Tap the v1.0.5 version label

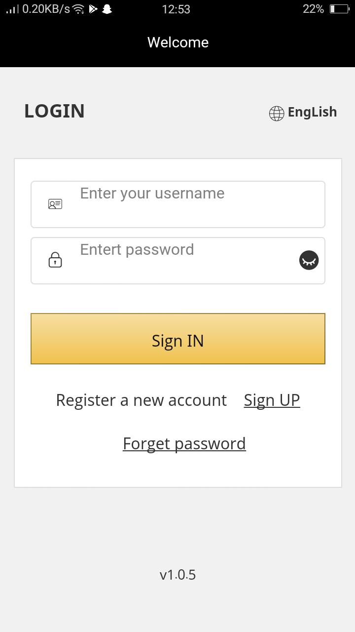pos(178,575)
